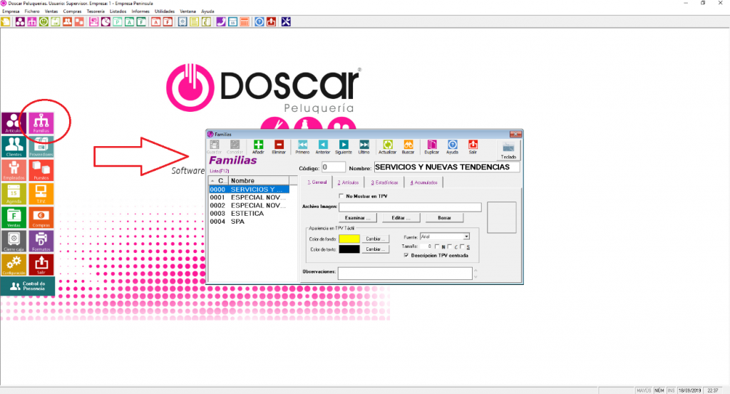
Task: Click Ayuda icon in Familias window toolbar
Action: (x=452, y=147)
